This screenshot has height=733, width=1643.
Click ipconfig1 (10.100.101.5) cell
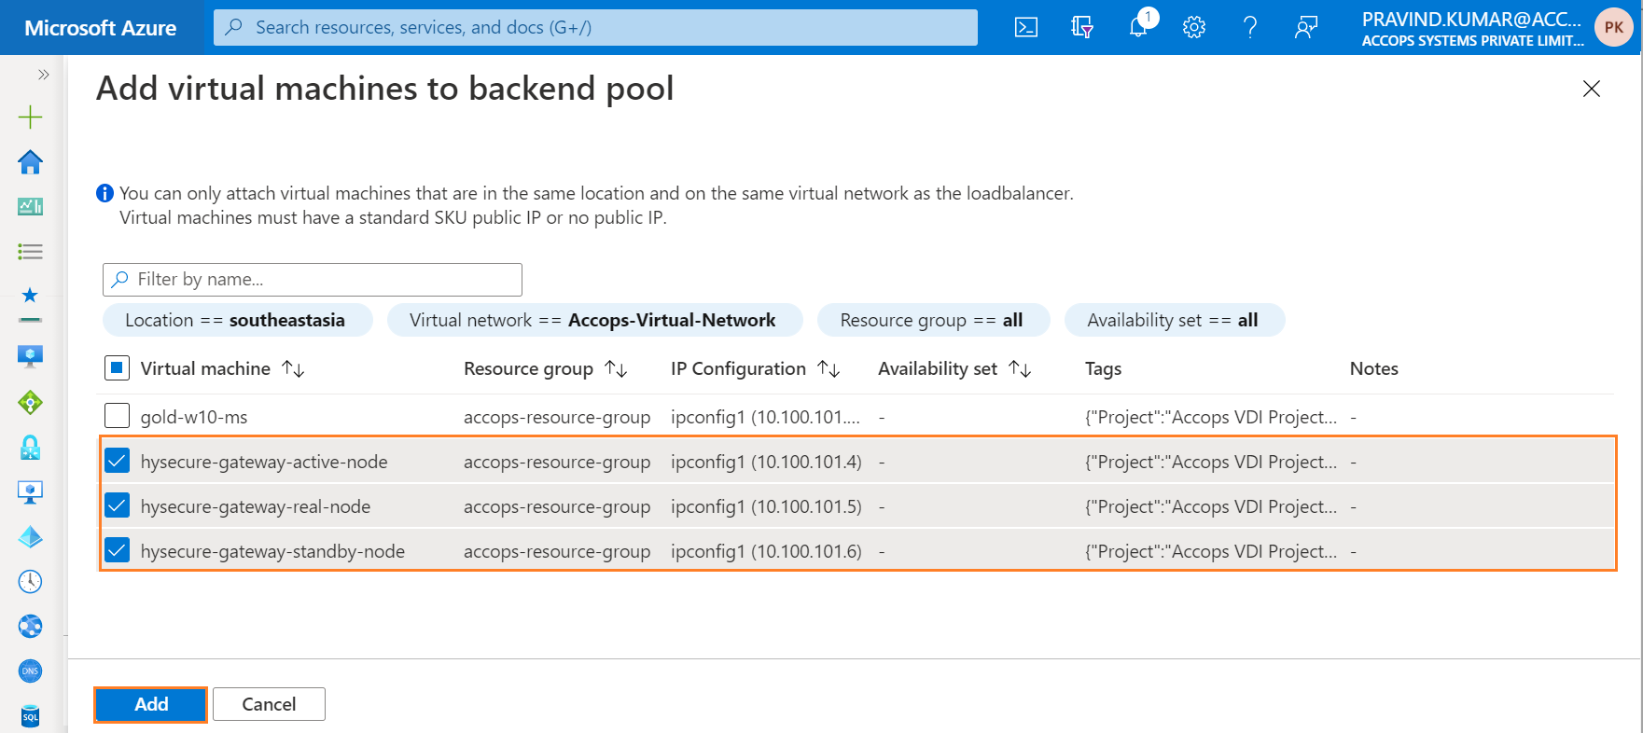(766, 506)
